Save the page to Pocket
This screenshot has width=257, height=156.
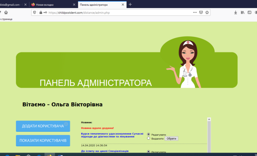click(x=201, y=12)
